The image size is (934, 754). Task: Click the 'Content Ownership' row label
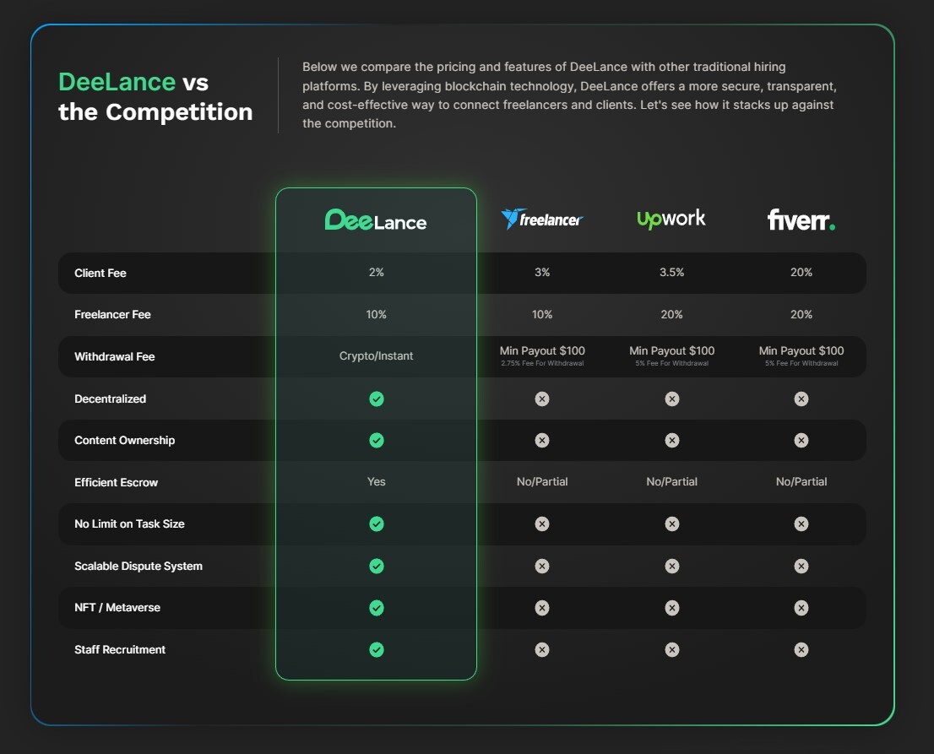tap(124, 440)
